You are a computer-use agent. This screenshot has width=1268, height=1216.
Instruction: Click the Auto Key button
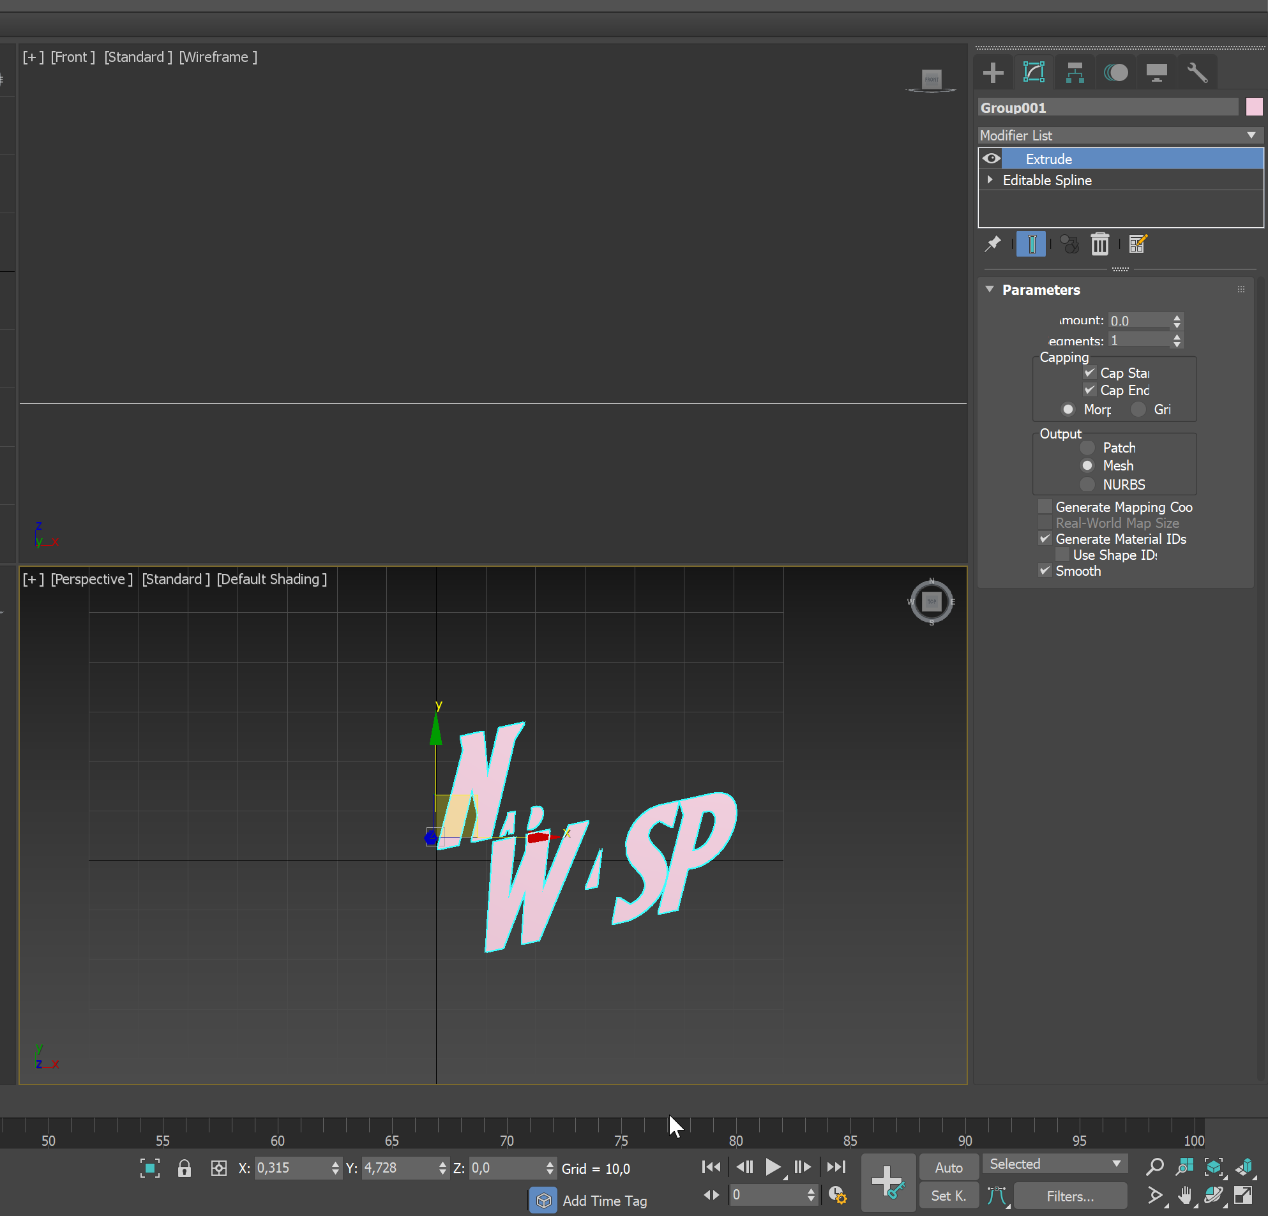(x=948, y=1167)
